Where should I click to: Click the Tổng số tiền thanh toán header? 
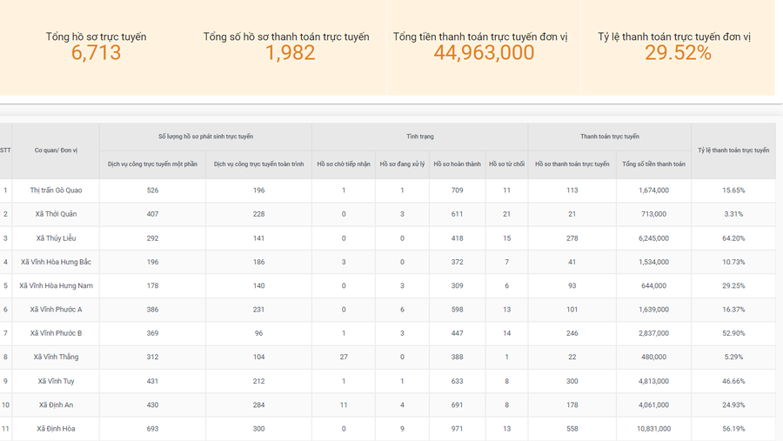pos(653,164)
